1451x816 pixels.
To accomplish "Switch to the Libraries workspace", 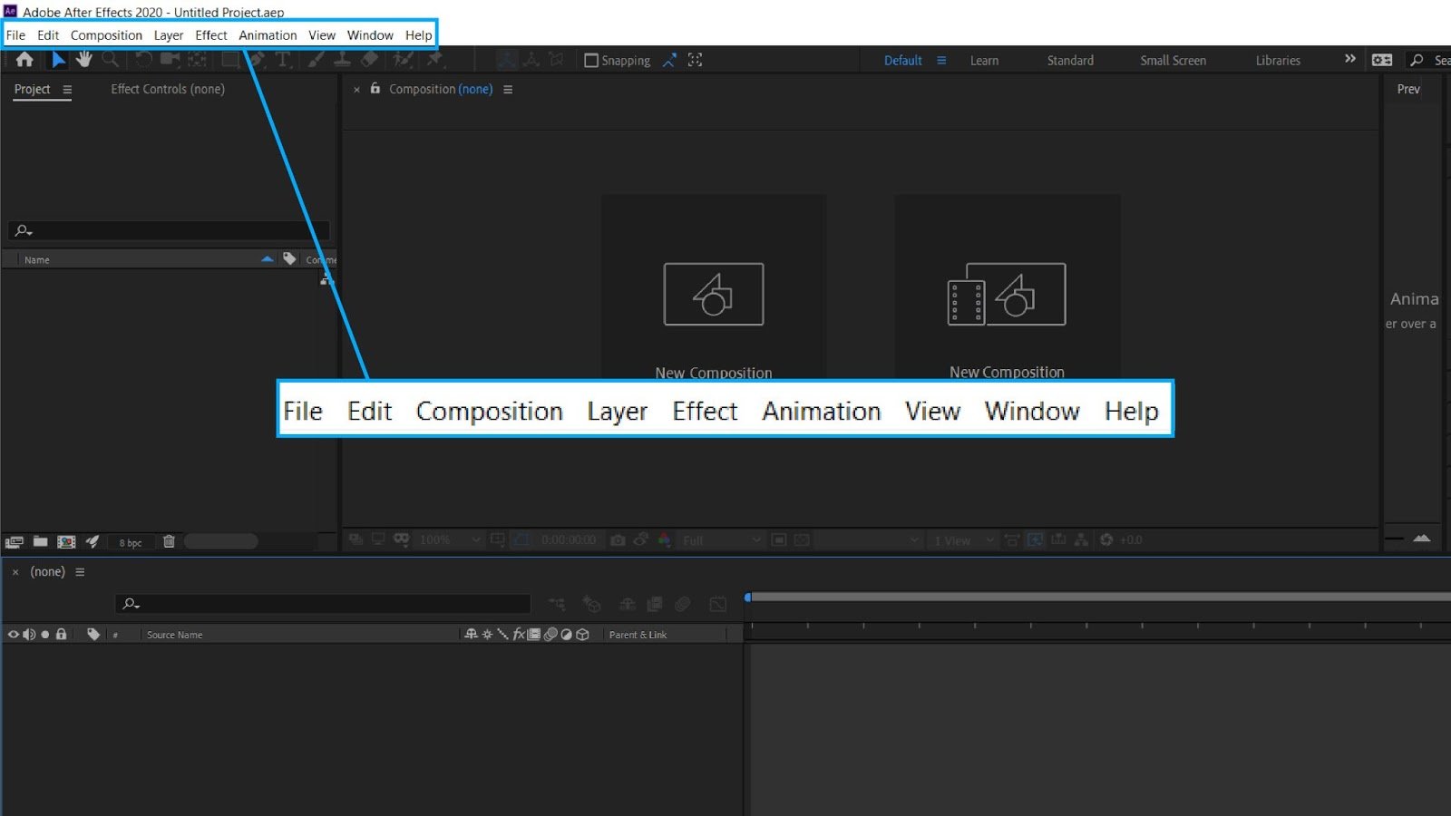I will pyautogui.click(x=1278, y=61).
